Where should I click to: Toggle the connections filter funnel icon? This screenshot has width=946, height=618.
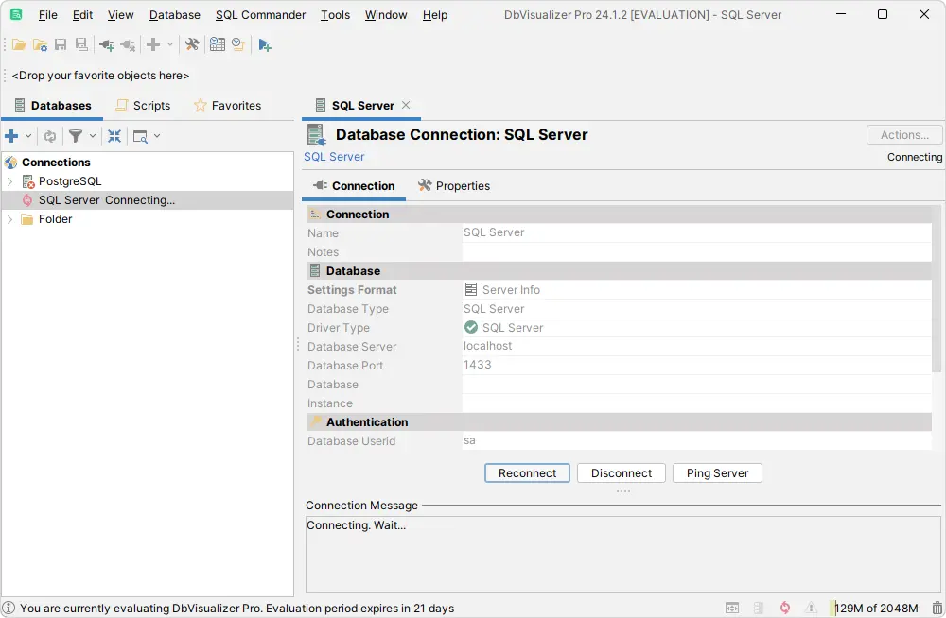(x=76, y=135)
